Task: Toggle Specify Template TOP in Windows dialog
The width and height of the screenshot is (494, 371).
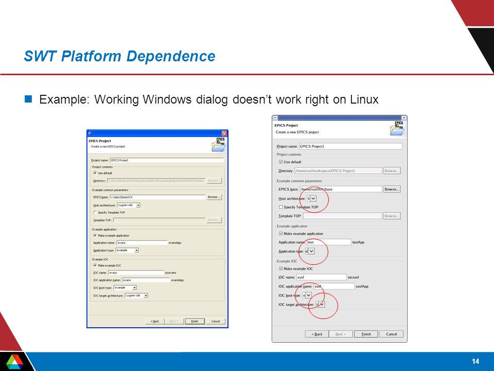Action: click(x=95, y=212)
